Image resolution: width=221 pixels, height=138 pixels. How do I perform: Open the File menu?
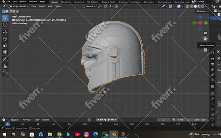point(8,2)
